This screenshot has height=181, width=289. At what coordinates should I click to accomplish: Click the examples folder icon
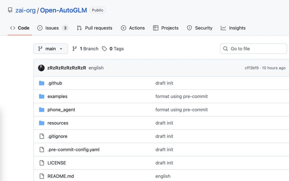[42, 96]
